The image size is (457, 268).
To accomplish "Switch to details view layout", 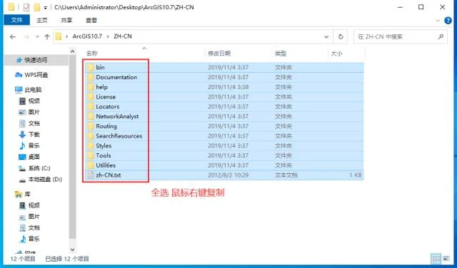I will [x=436, y=259].
